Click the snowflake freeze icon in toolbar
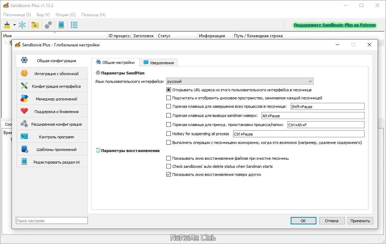Image resolution: width=386 pixels, height=244 pixels. pos(22,25)
